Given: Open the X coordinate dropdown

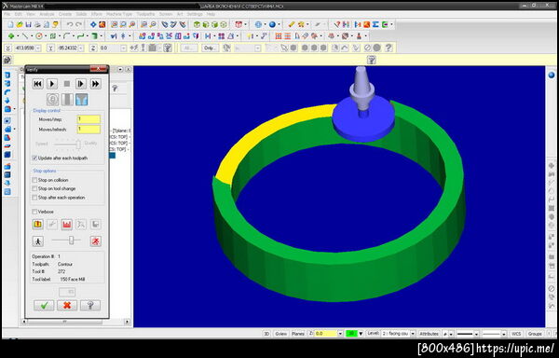Looking at the screenshot, I should [x=38, y=48].
